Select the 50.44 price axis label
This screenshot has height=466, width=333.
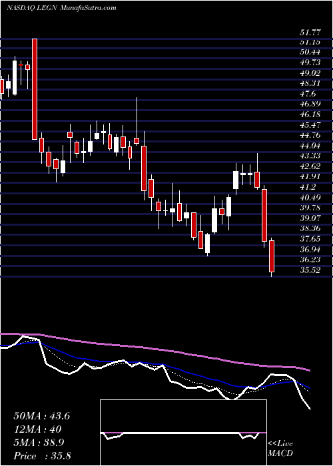(309, 53)
